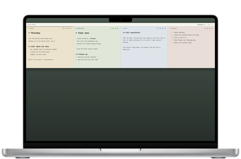Viewport: 241px width, 159px height.
Task: Select the Task inbox pane title
Action: [174, 28]
